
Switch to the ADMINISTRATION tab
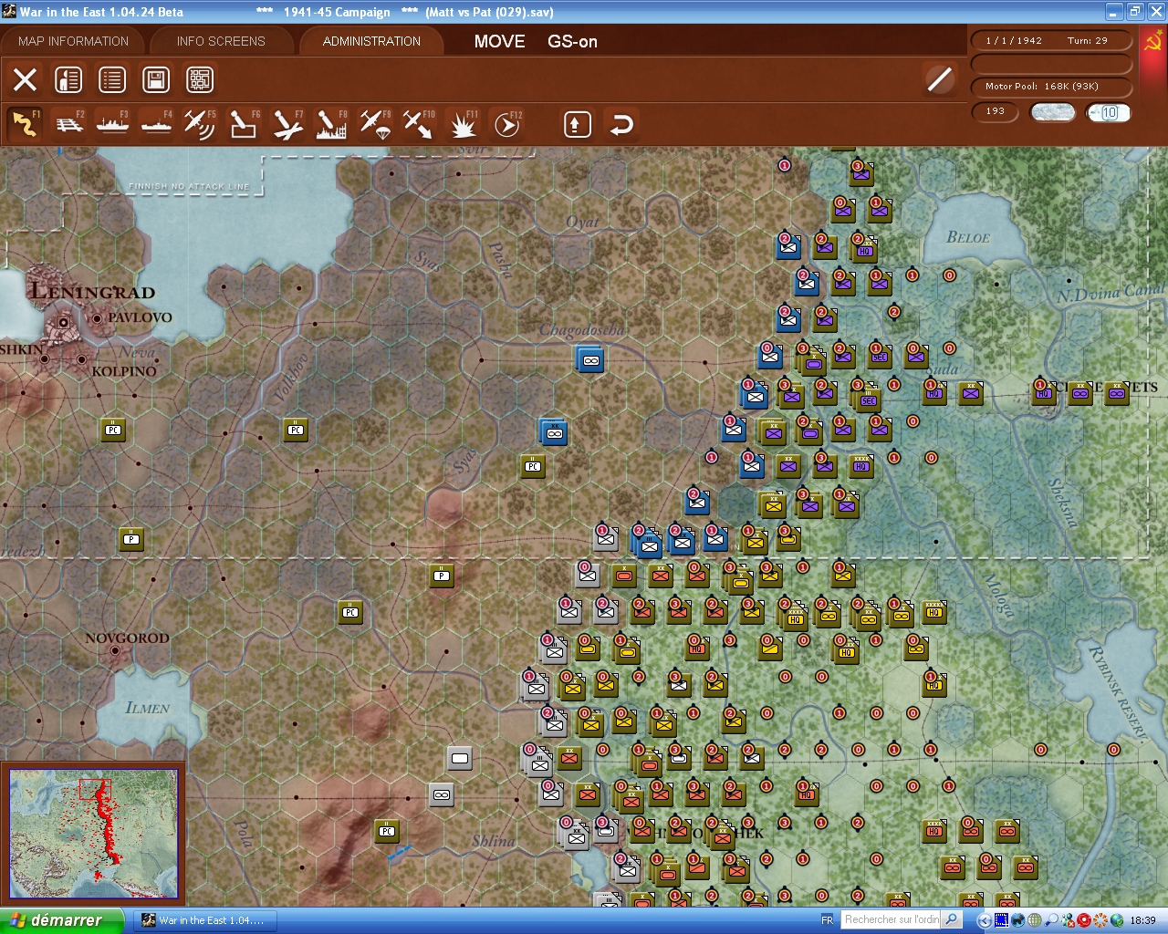tap(371, 41)
